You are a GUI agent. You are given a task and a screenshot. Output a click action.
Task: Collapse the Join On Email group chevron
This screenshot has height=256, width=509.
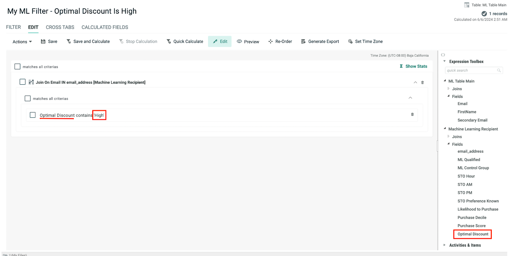[x=415, y=82]
